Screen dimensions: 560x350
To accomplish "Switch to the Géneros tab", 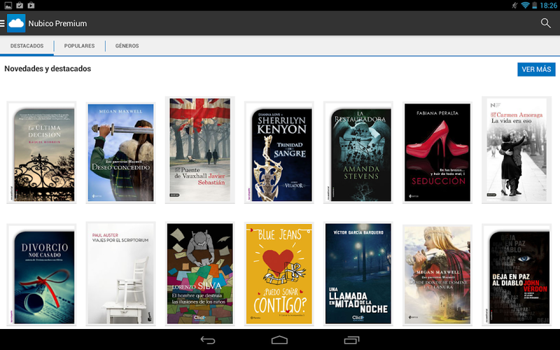I will click(x=127, y=45).
